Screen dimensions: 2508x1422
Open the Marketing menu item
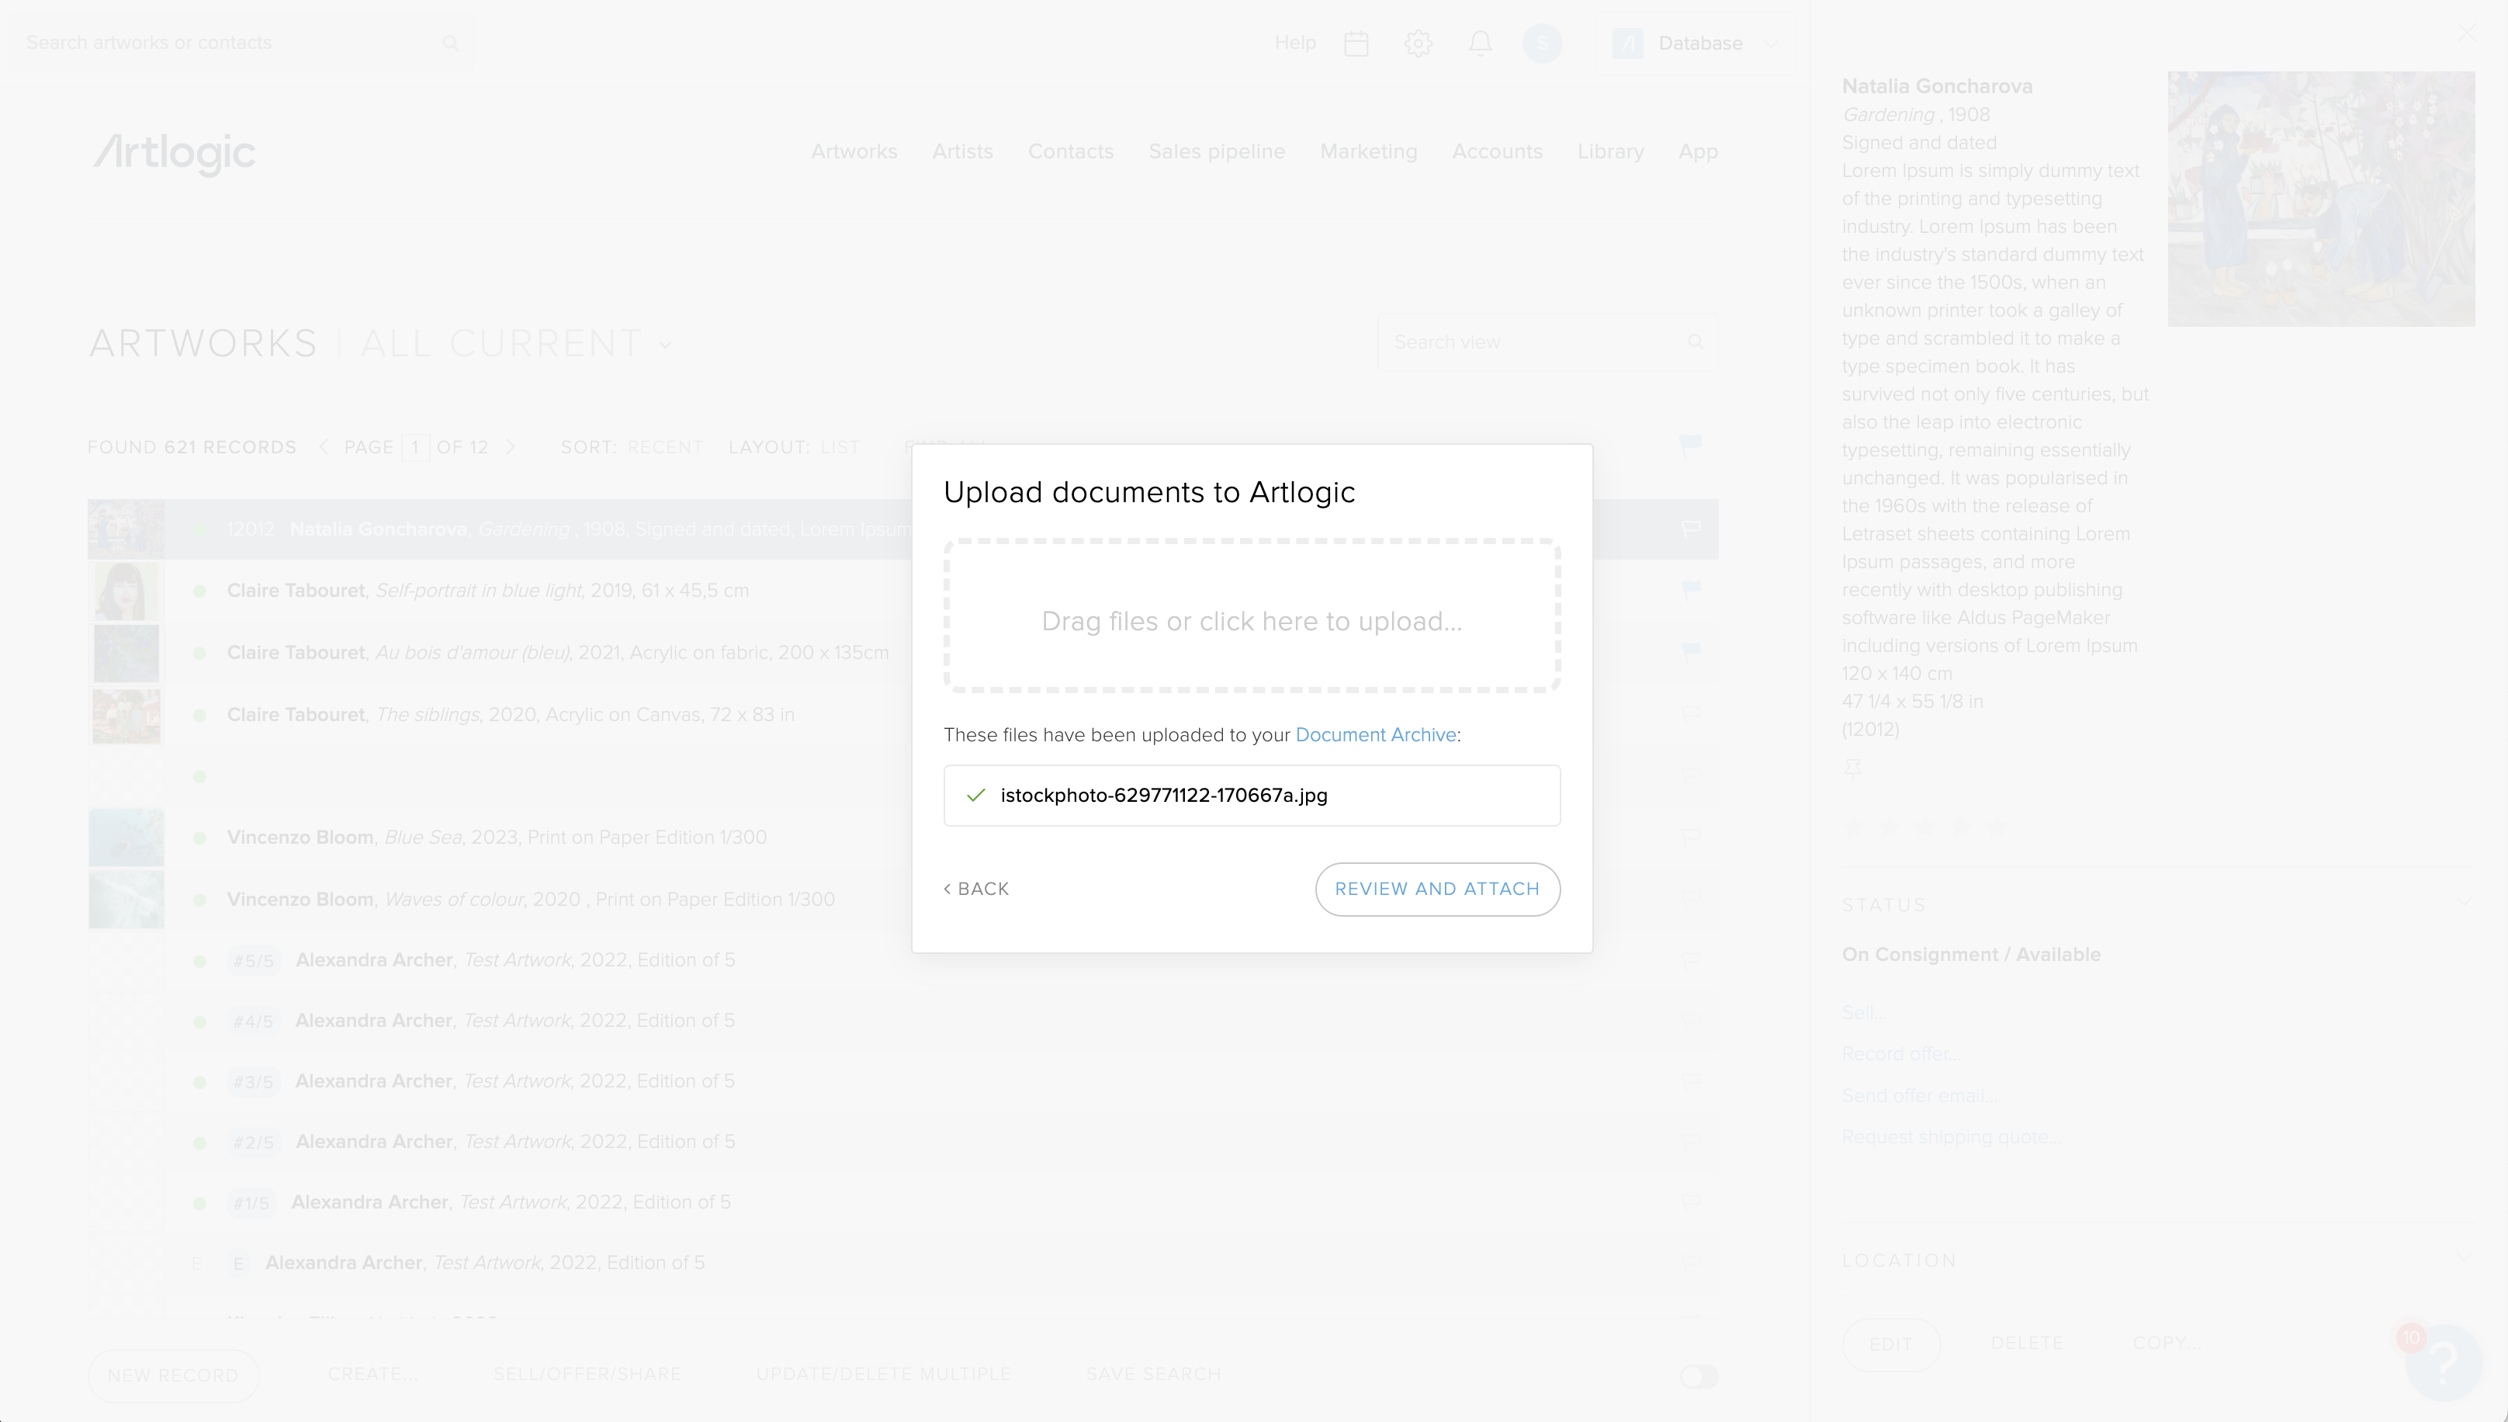pos(1368,151)
